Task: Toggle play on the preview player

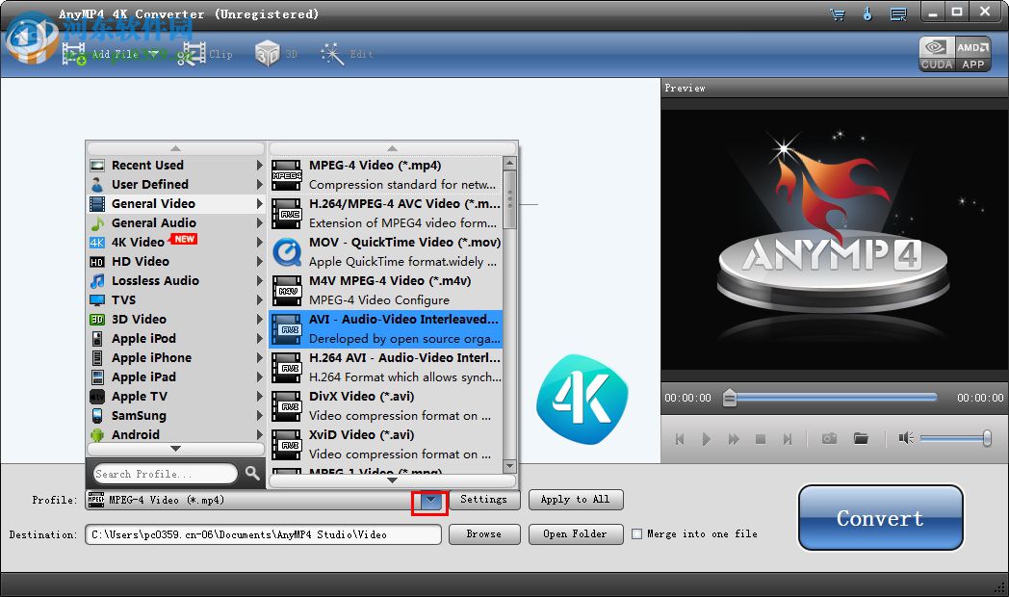Action: [x=707, y=438]
